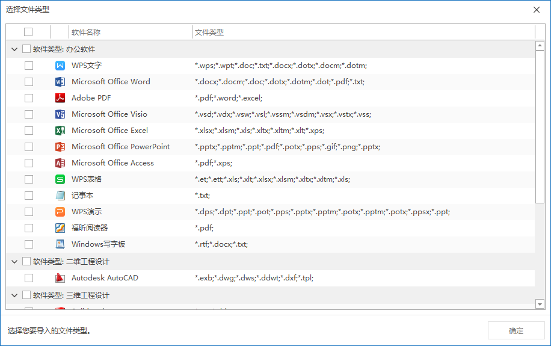Collapse the 二维工程设计 group

point(14,262)
